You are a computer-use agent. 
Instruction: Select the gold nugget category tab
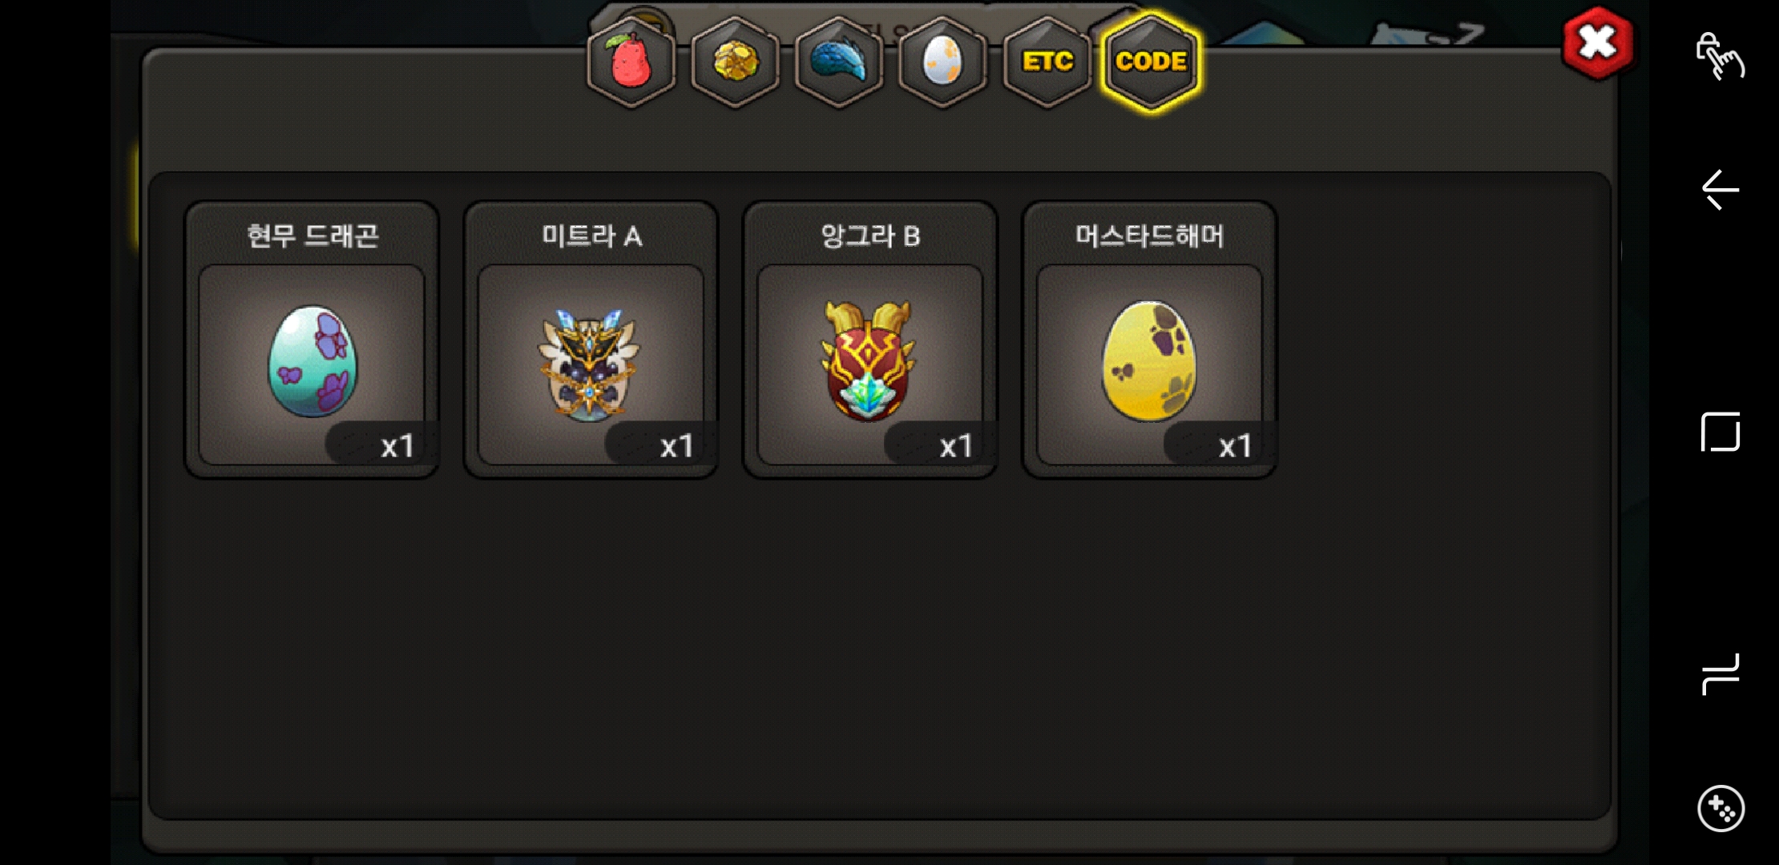point(735,62)
